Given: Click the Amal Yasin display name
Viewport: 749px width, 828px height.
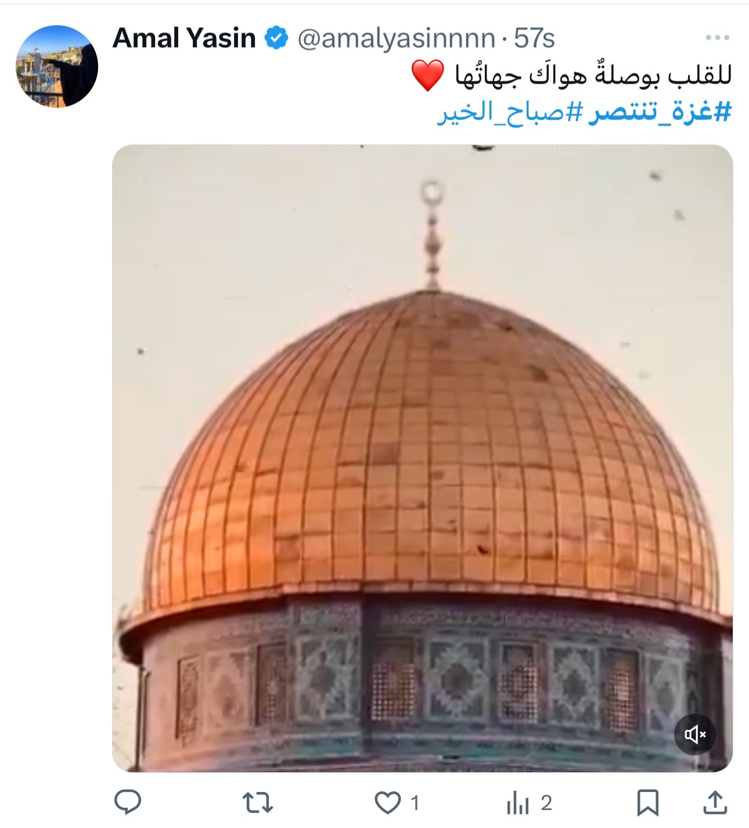Looking at the screenshot, I should pos(184,38).
